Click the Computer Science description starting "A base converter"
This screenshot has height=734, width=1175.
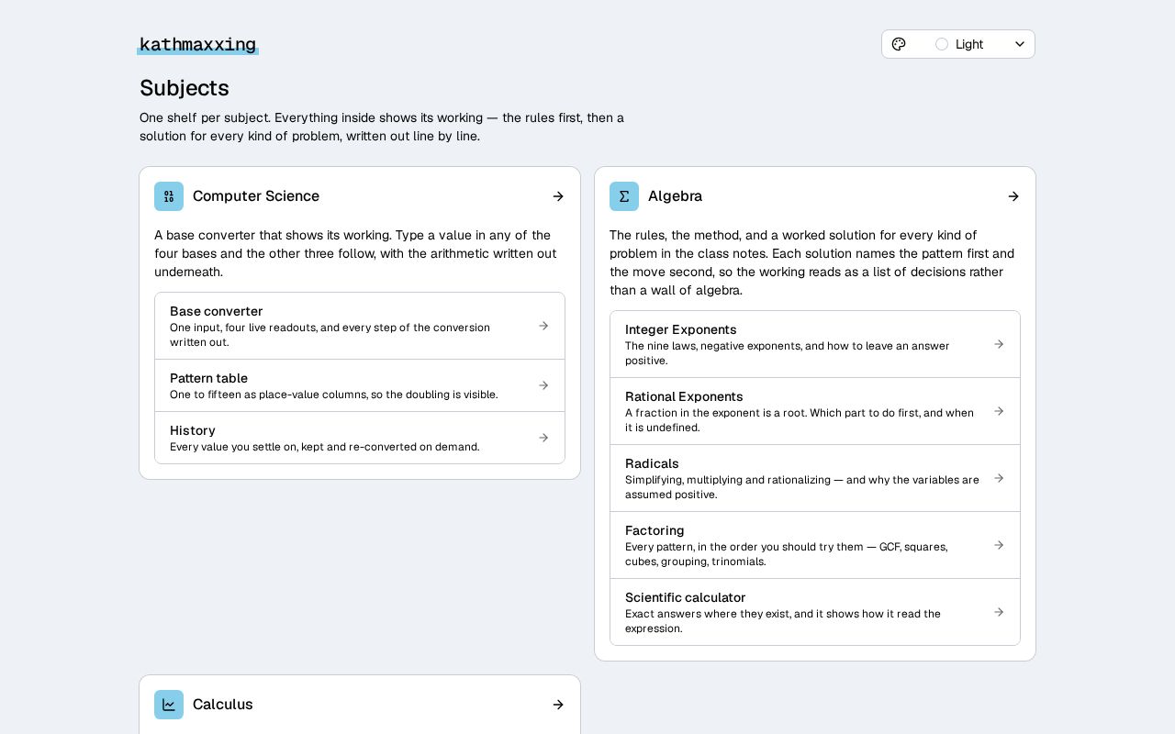point(356,253)
